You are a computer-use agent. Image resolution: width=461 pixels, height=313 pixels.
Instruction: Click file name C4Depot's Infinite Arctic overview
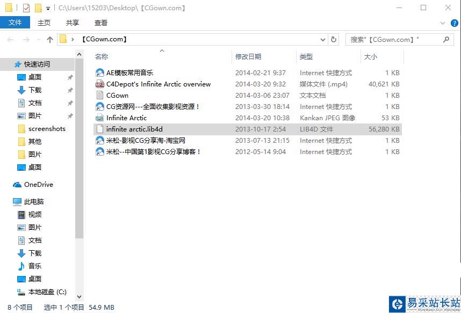click(159, 84)
